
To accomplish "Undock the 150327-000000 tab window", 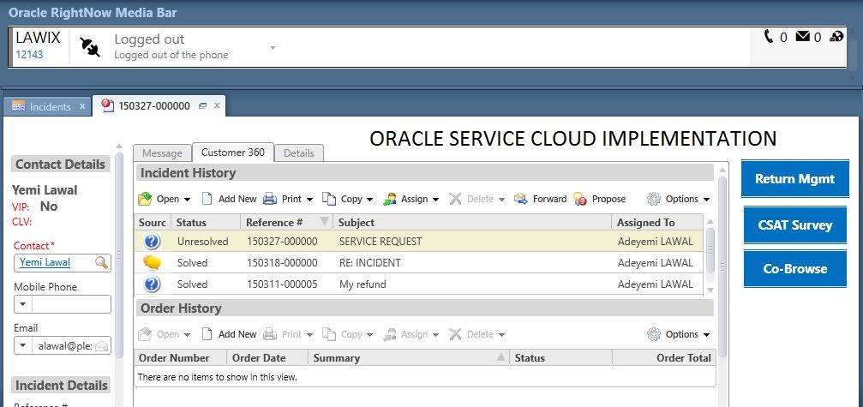I will click(202, 106).
